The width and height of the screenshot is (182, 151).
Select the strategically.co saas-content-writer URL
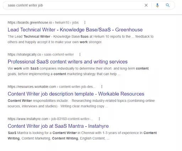(41, 54)
